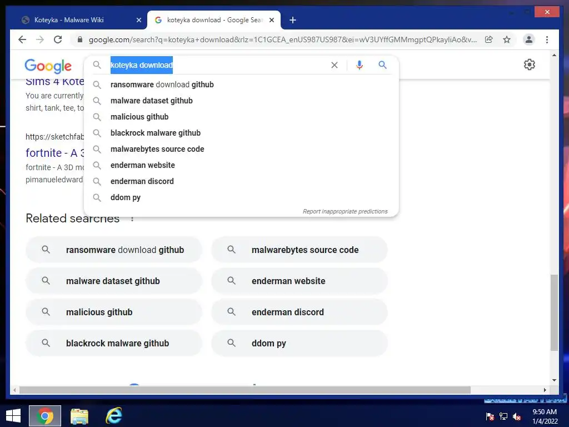This screenshot has height=427, width=569.
Task: Click the Chrome taskbar icon
Action: pyautogui.click(x=45, y=416)
